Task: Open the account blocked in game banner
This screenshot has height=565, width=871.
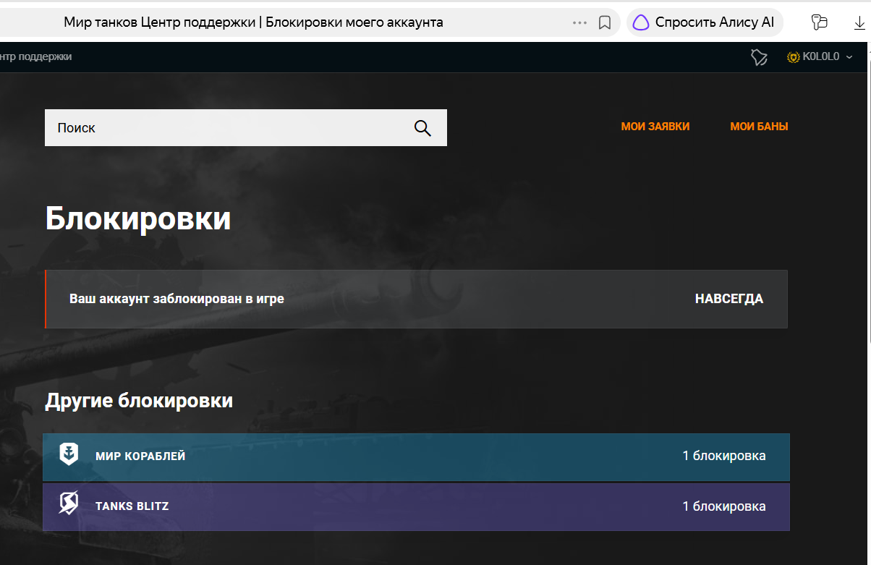Action: (416, 299)
